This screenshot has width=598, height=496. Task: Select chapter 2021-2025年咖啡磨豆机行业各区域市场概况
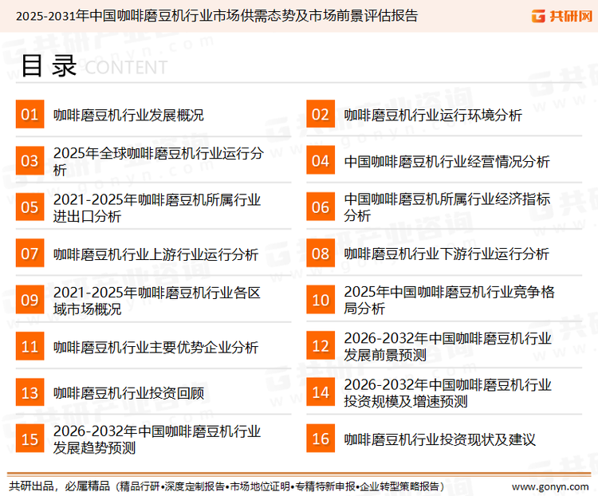point(157,301)
